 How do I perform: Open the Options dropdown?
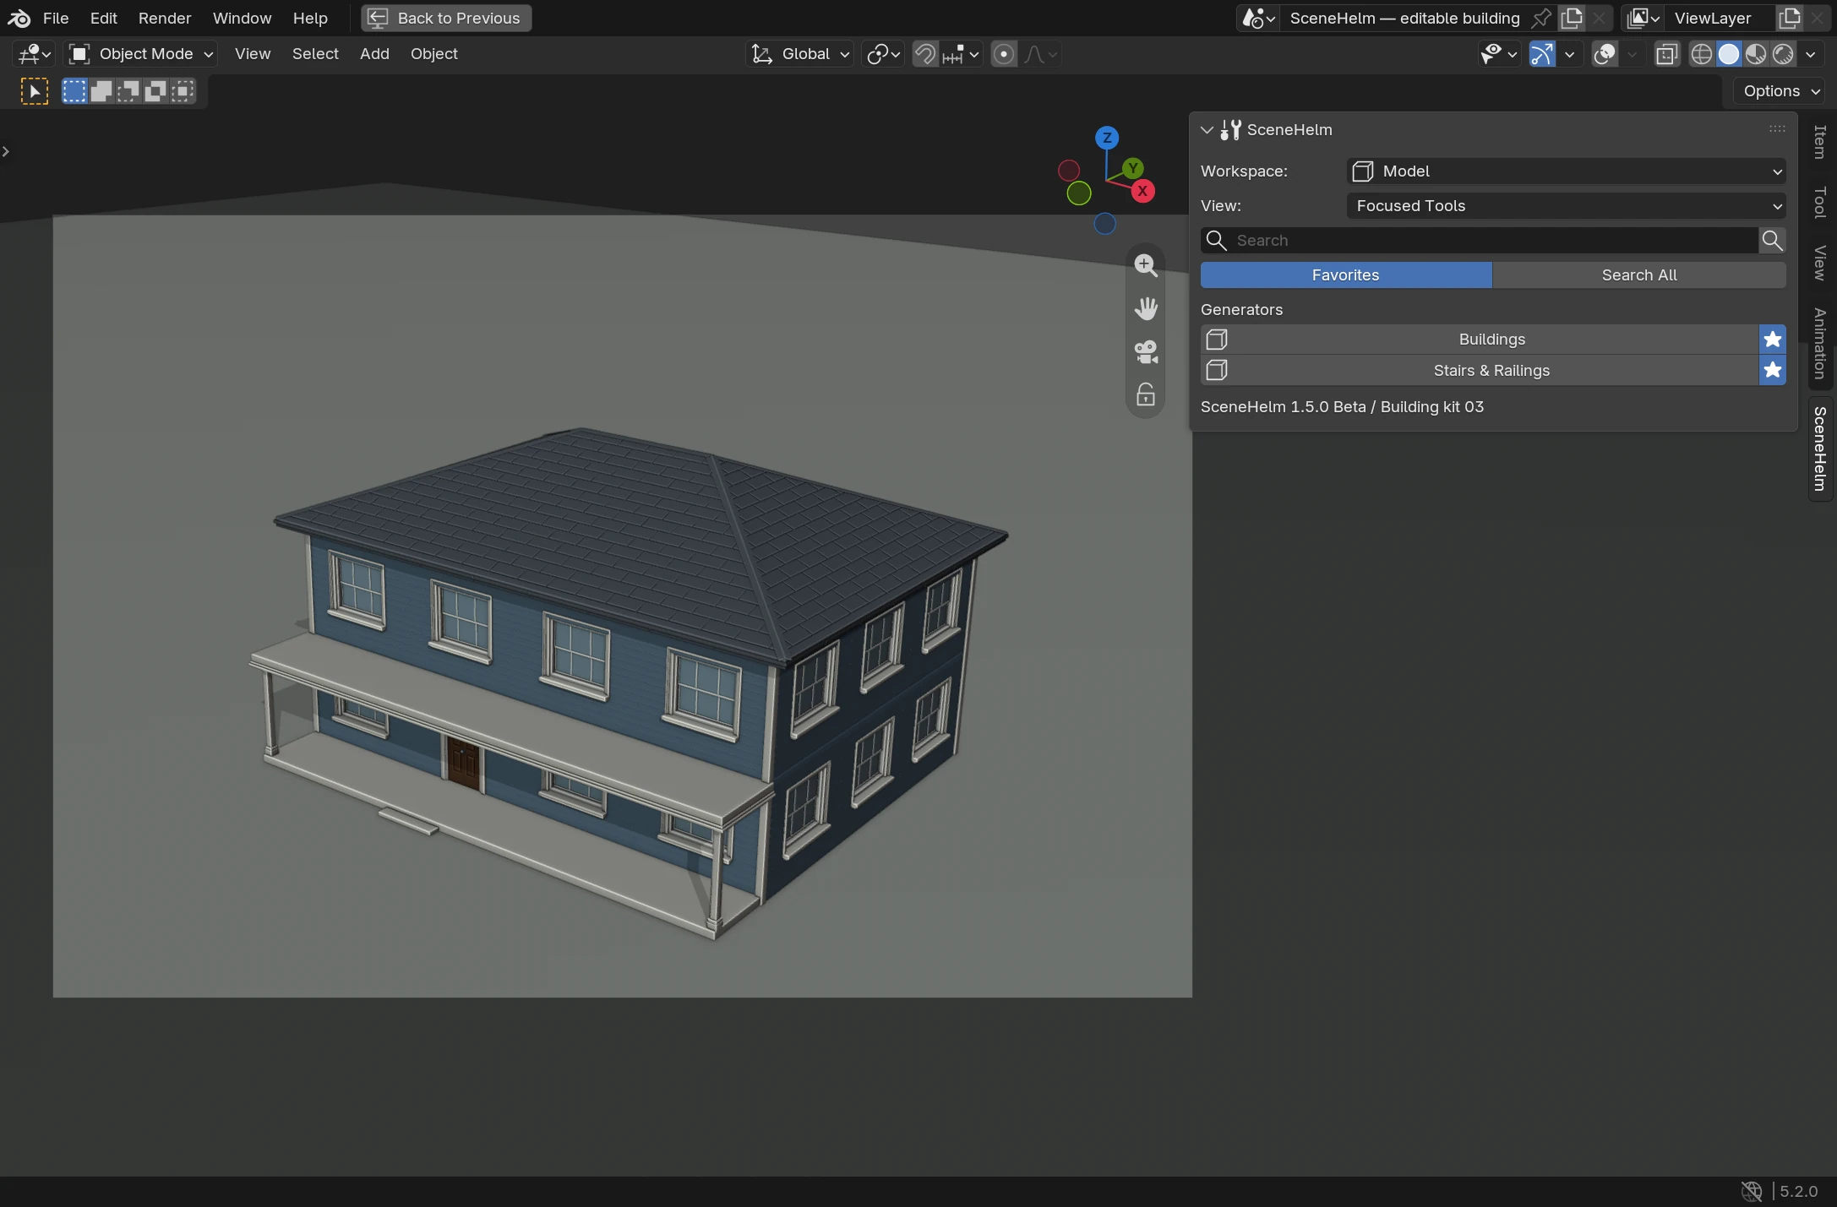click(x=1781, y=91)
